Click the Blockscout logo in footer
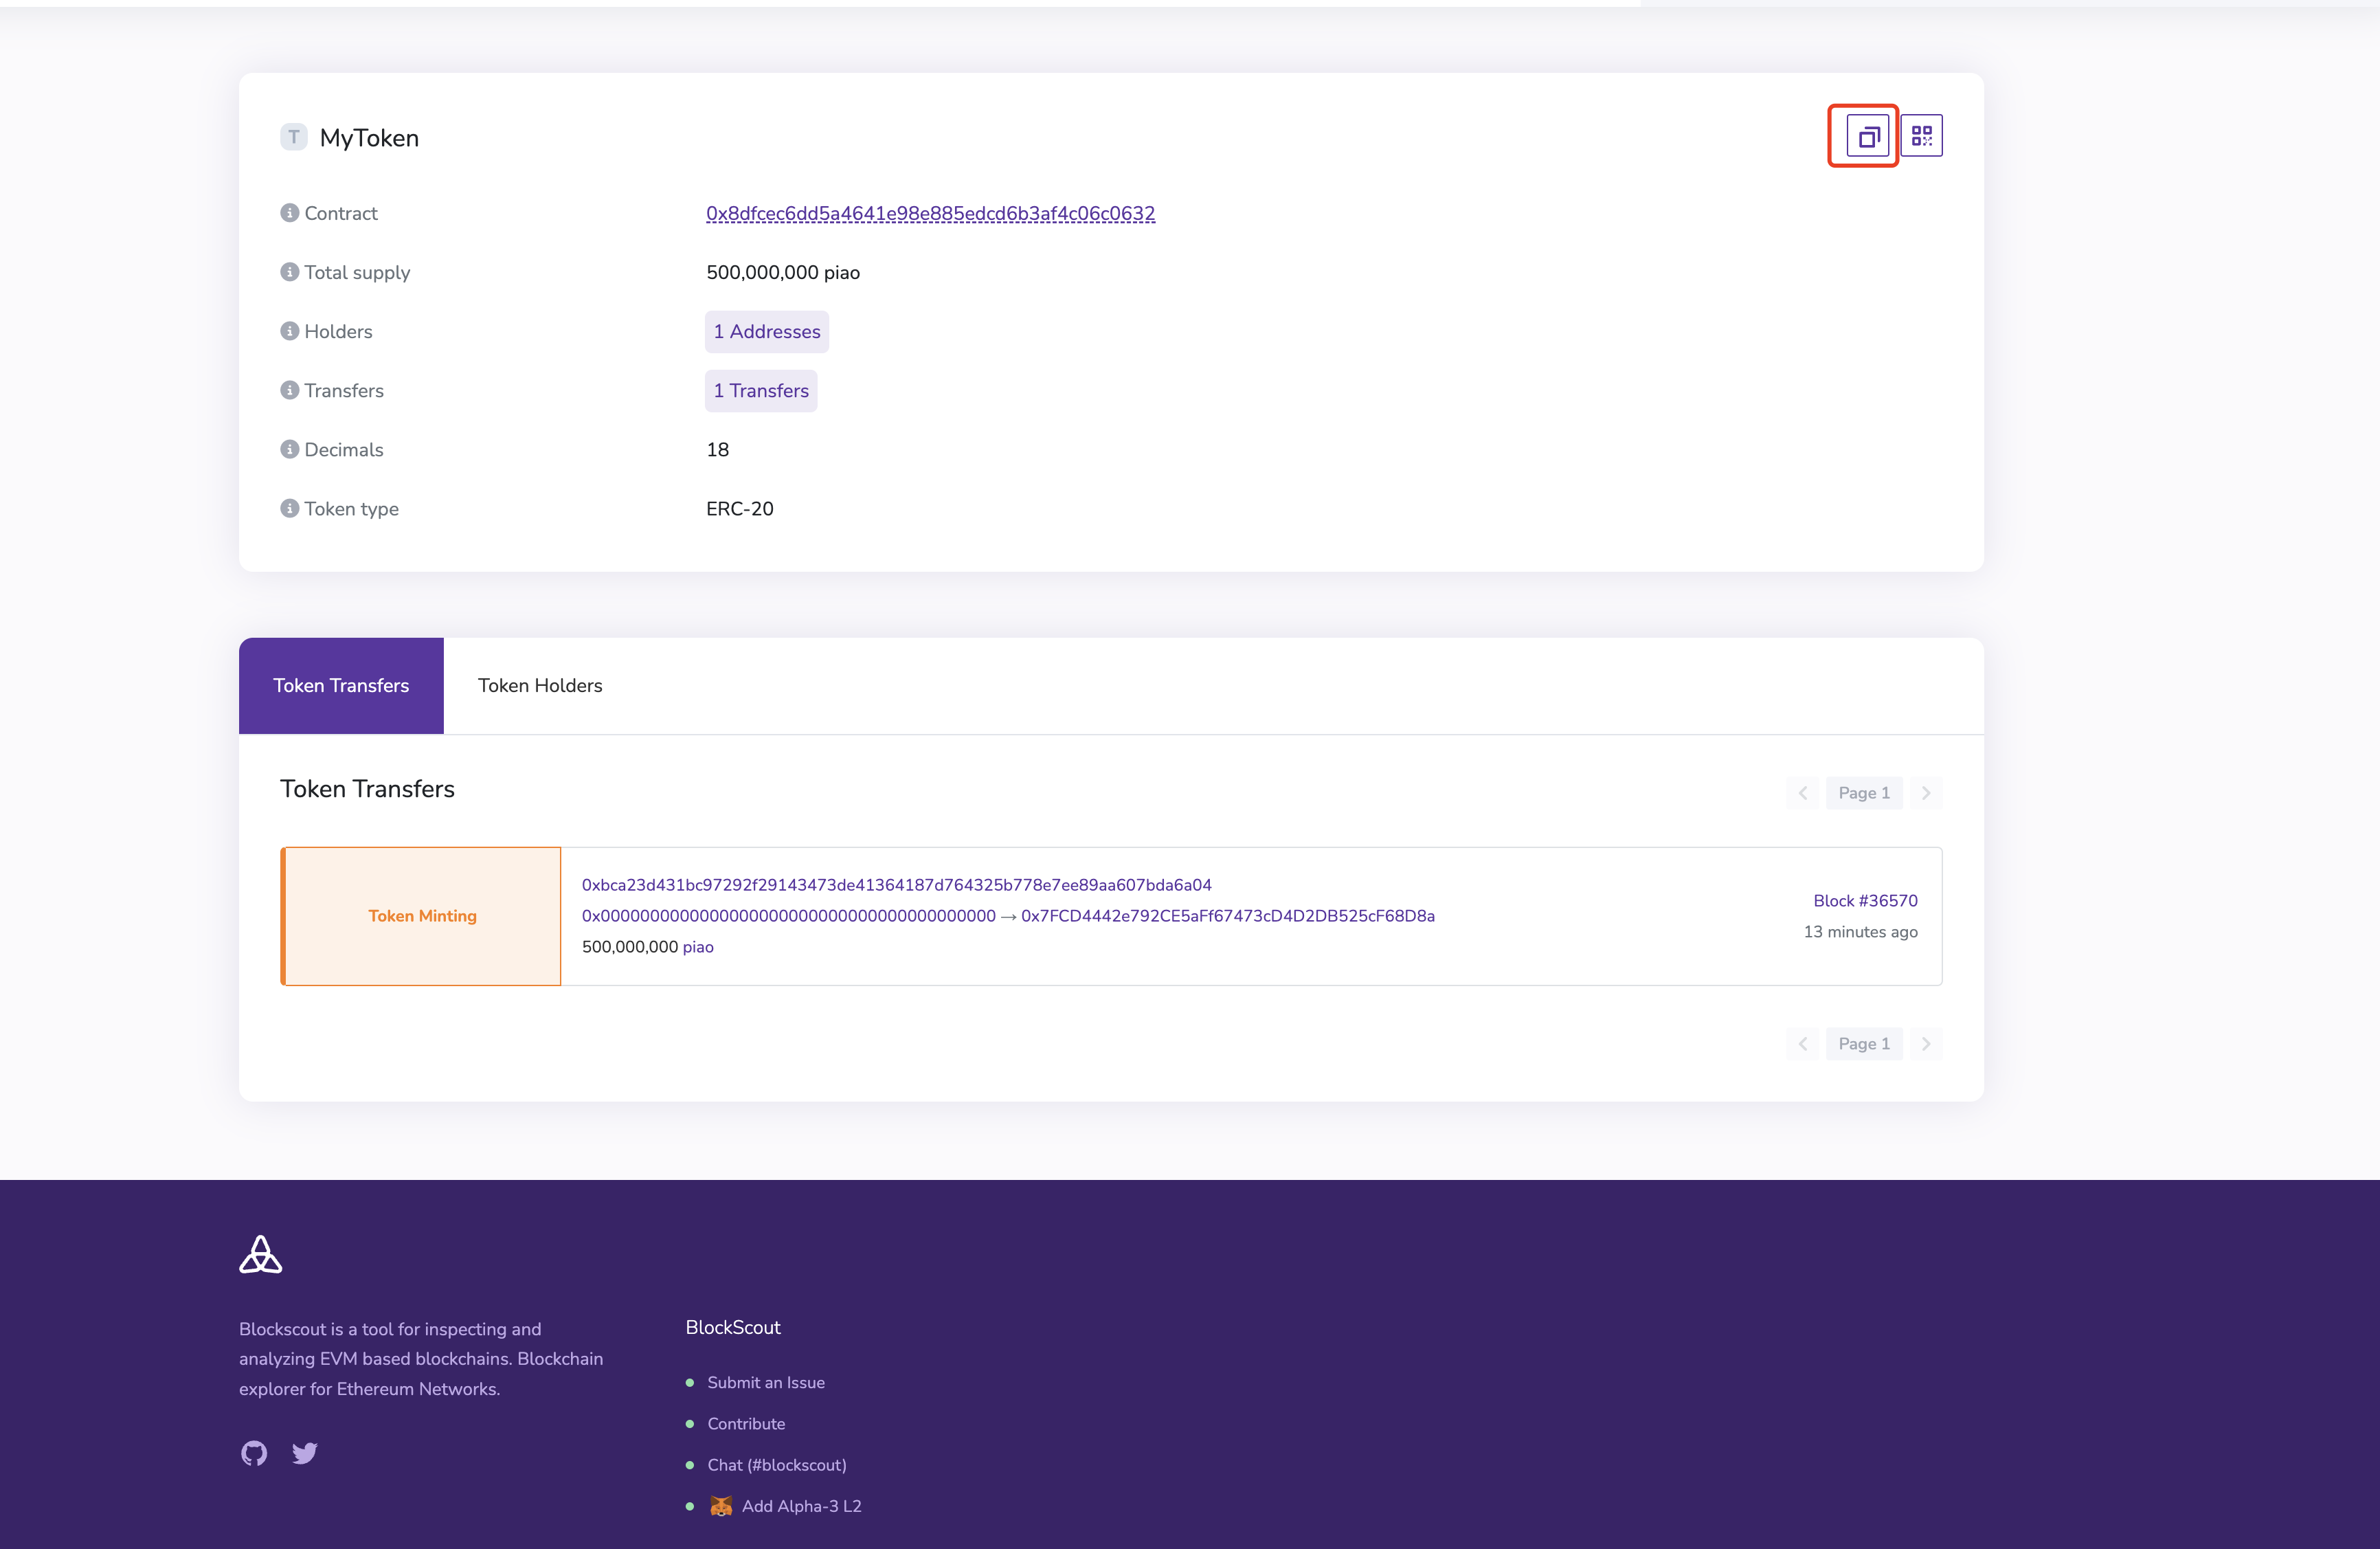 point(261,1254)
